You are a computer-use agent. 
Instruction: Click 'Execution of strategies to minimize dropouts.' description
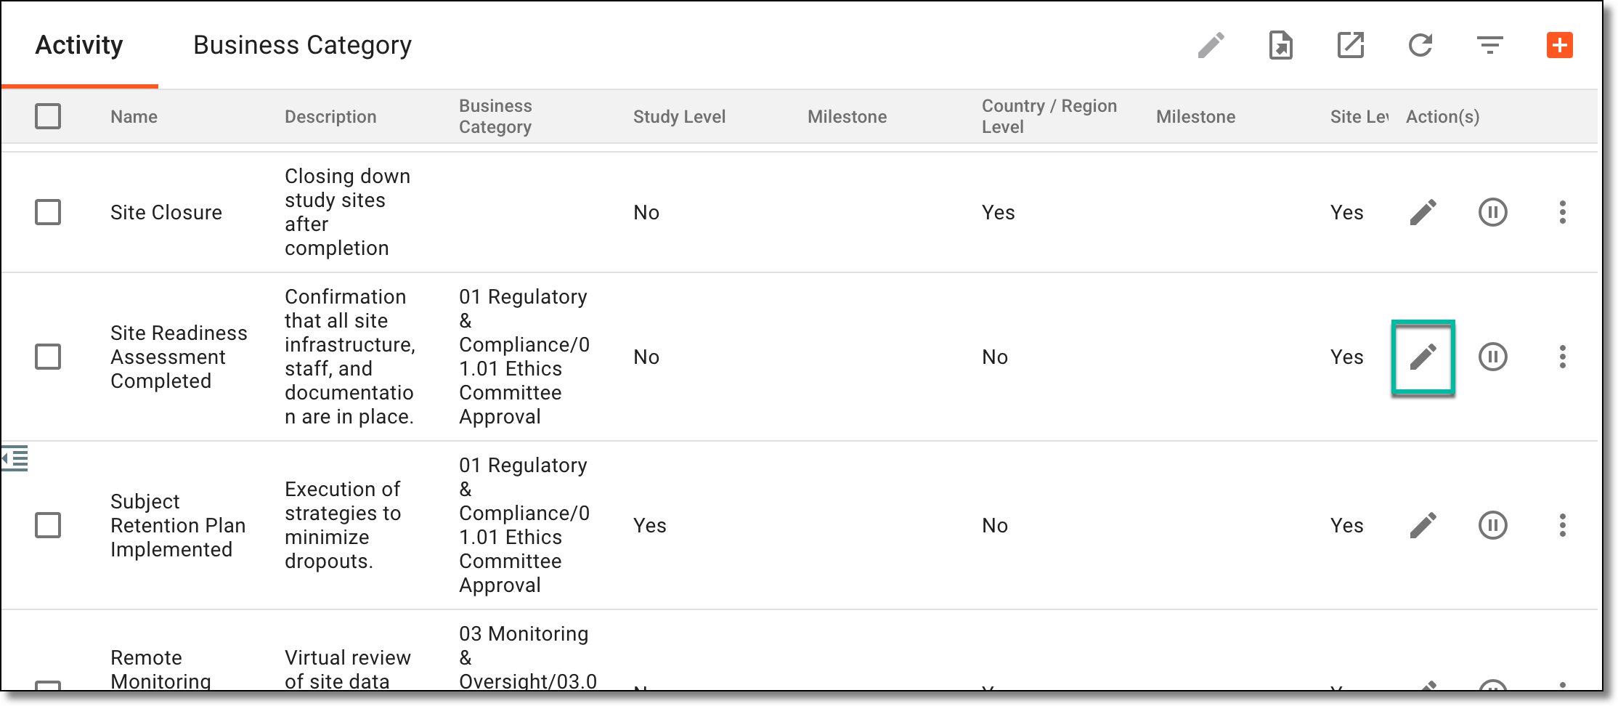343,525
